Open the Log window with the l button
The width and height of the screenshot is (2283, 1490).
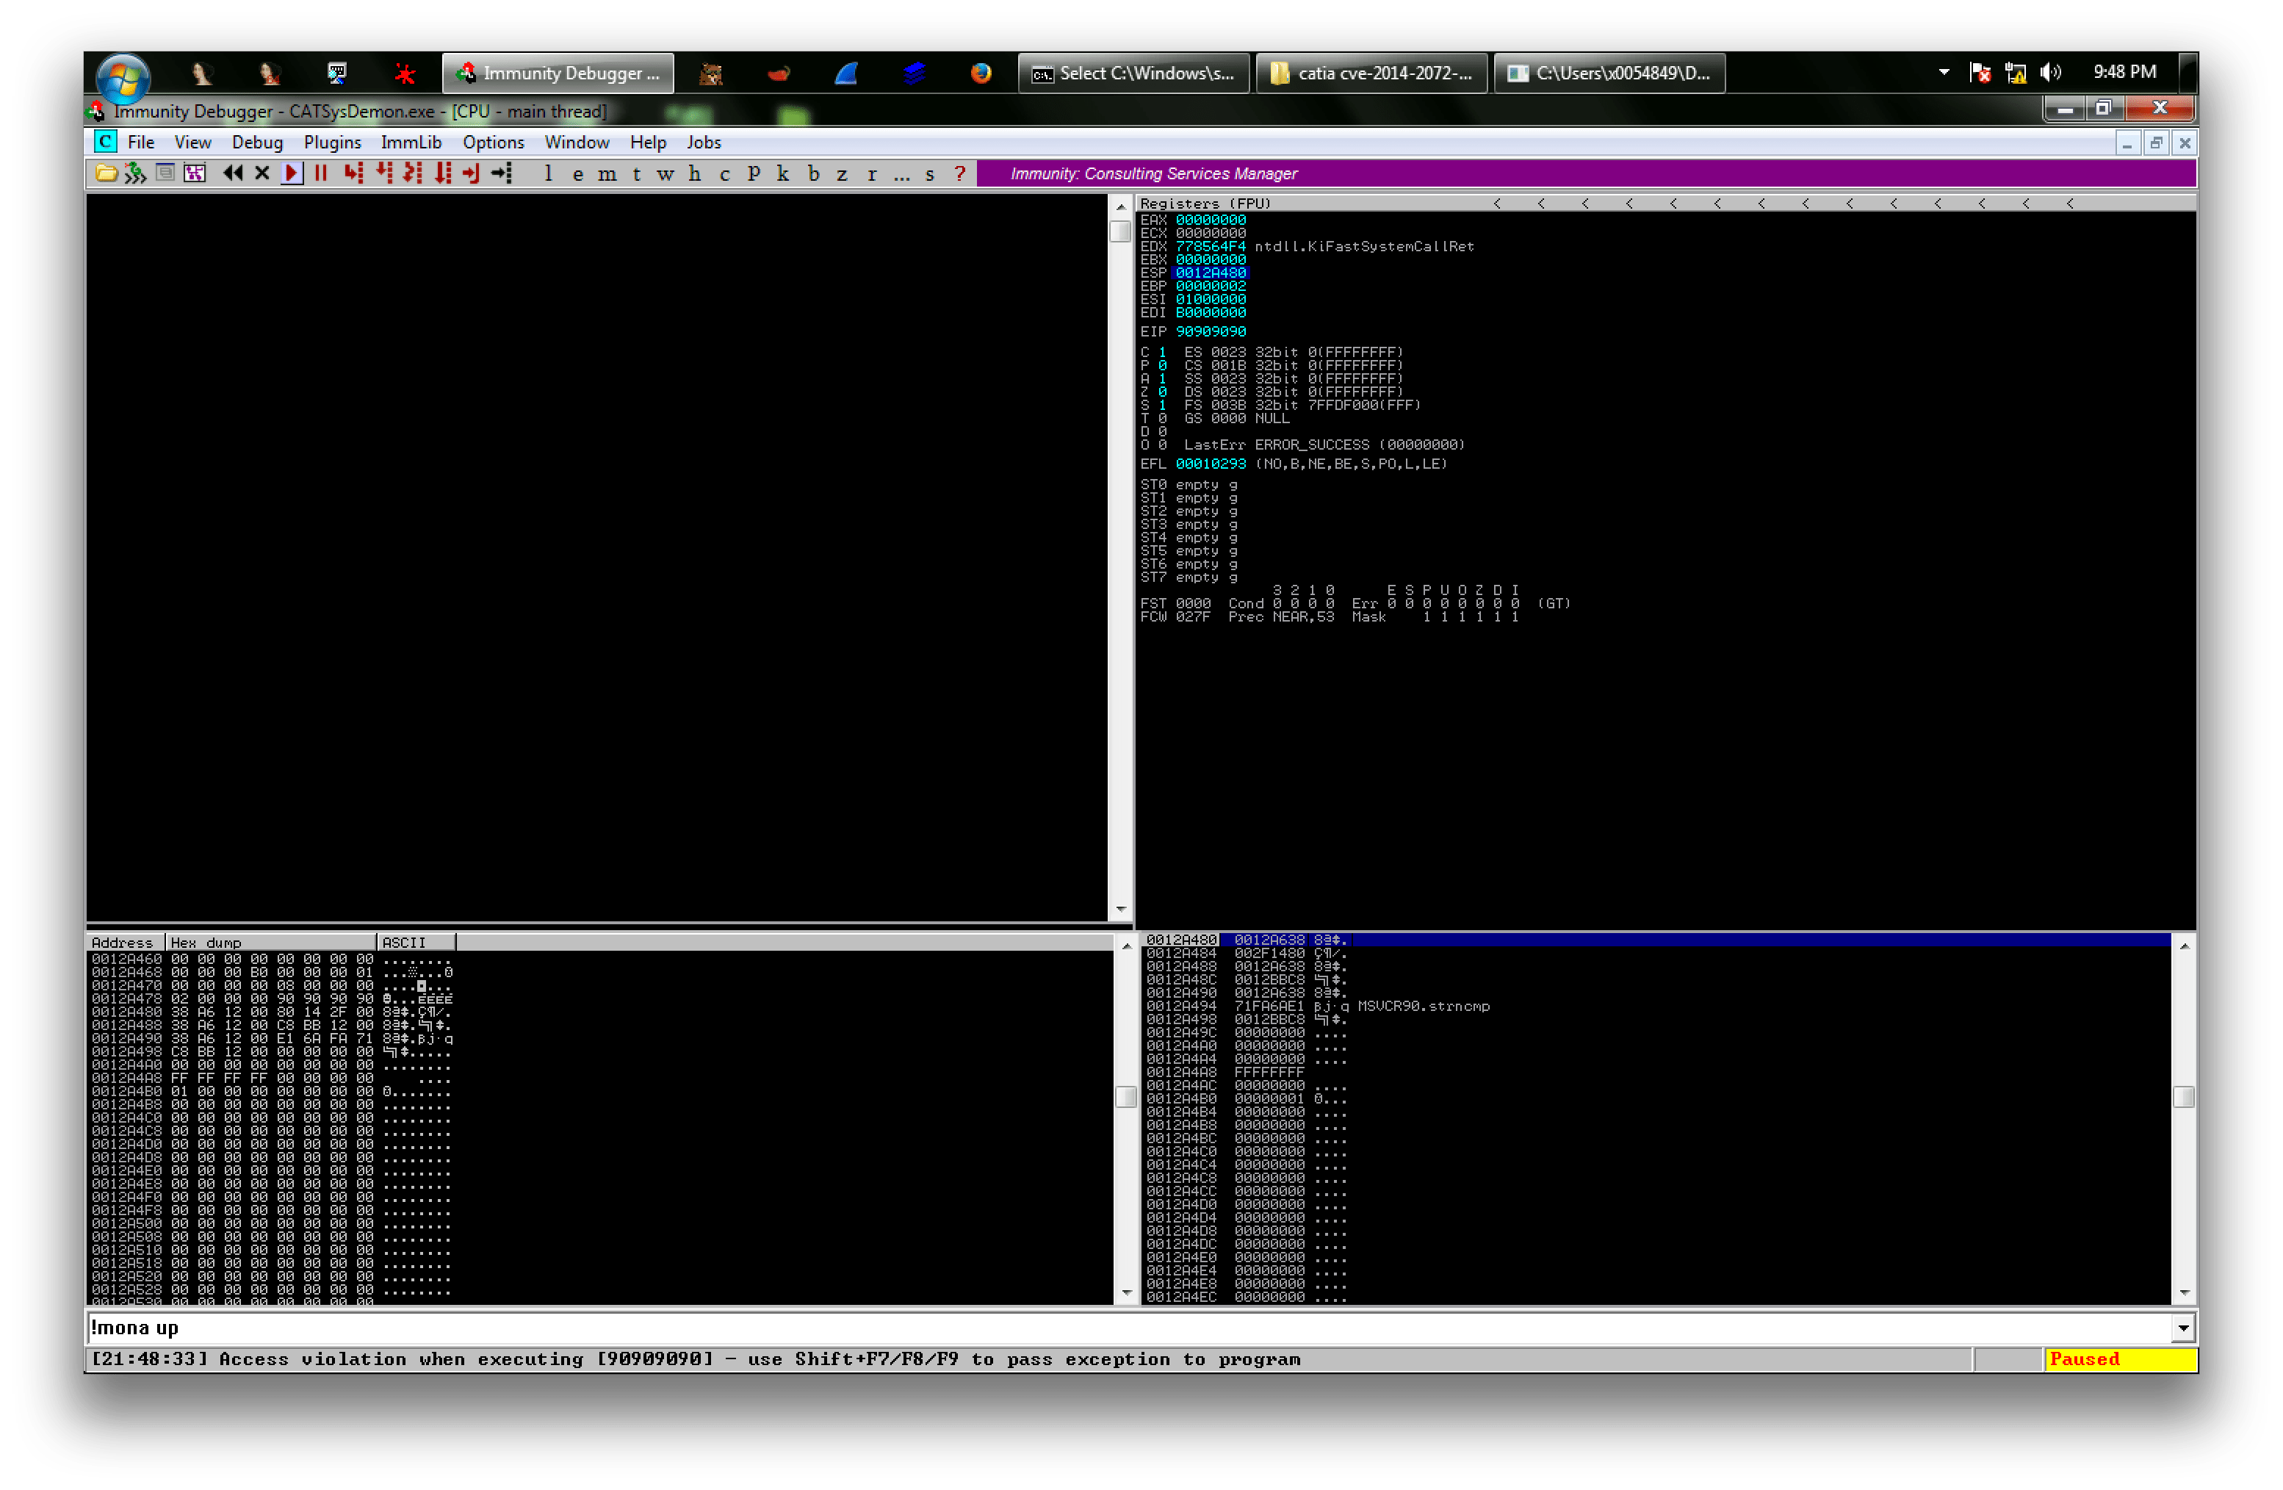click(548, 173)
